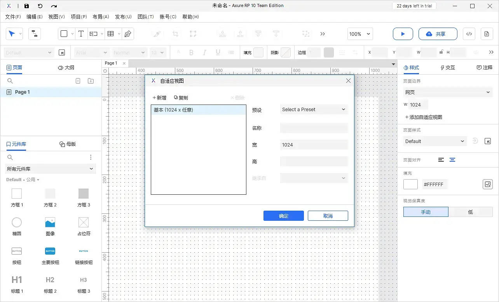Click the code export </> icon

click(469, 34)
